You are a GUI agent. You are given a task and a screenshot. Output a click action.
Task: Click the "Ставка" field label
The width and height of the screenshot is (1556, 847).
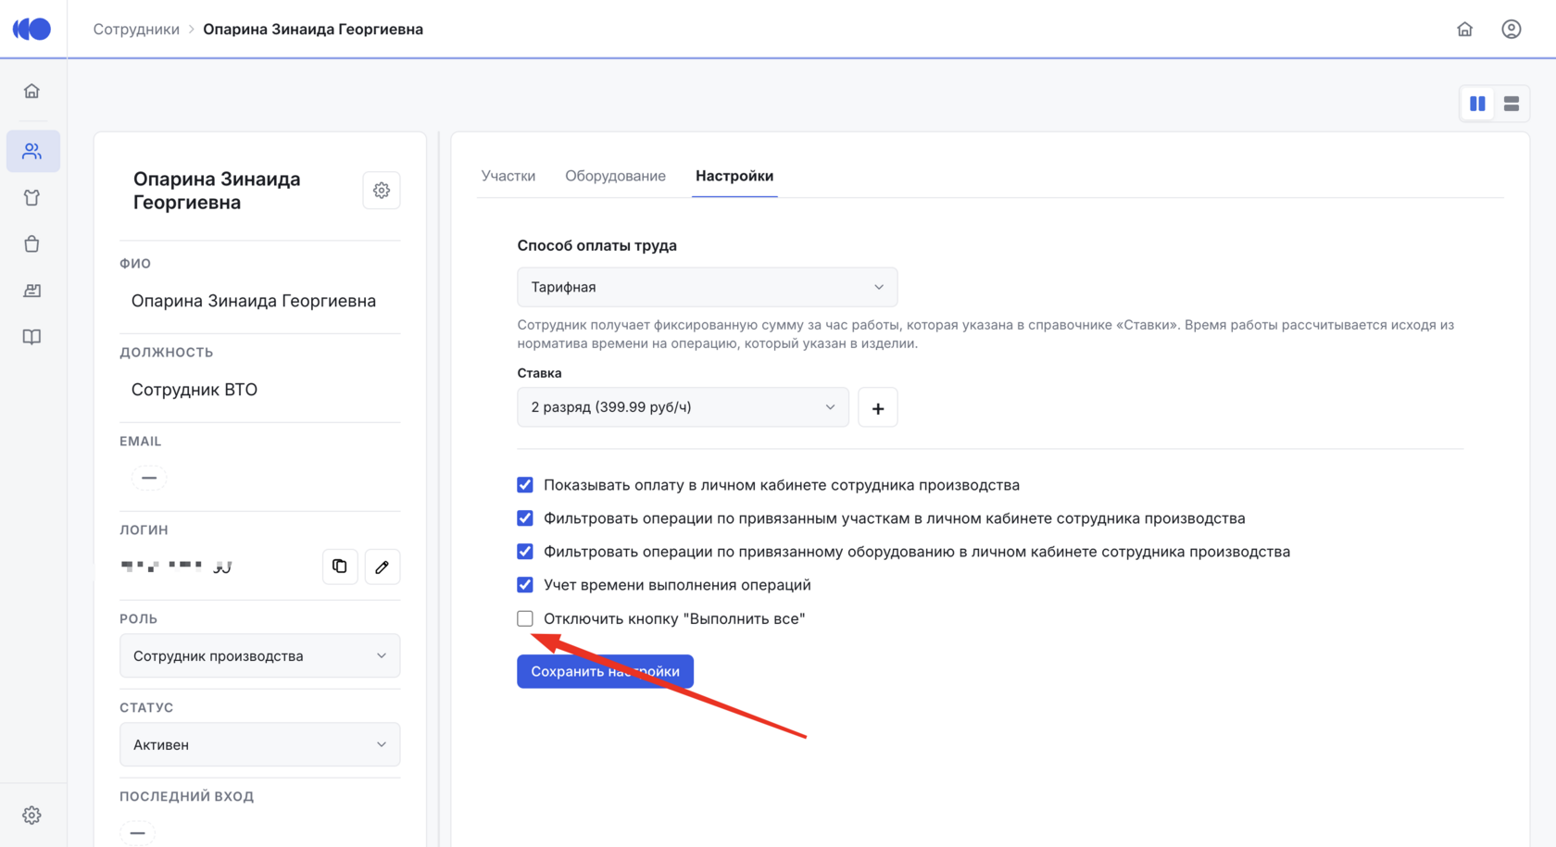(539, 373)
